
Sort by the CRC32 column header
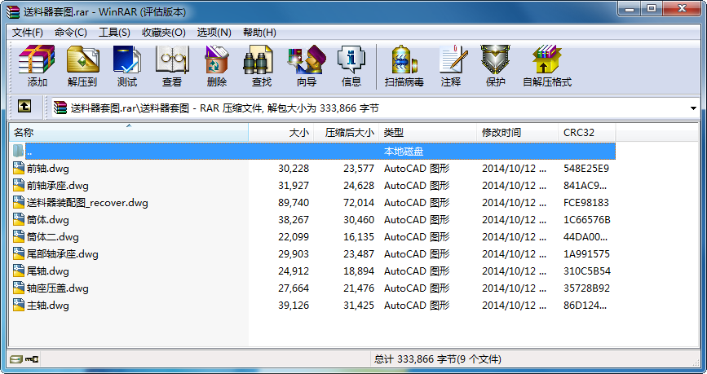(x=586, y=133)
